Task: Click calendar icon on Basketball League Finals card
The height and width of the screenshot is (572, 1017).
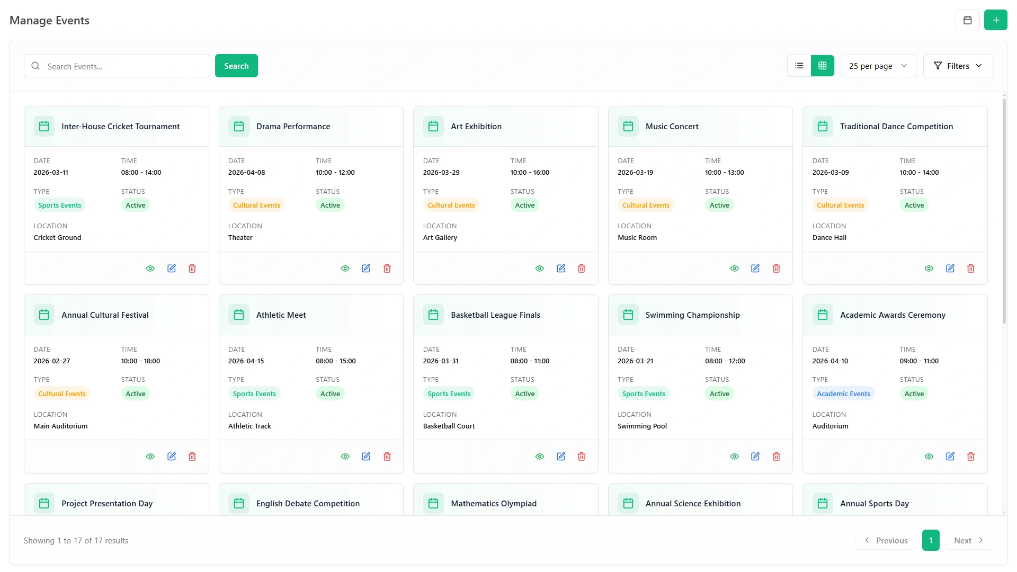Action: [x=433, y=315]
